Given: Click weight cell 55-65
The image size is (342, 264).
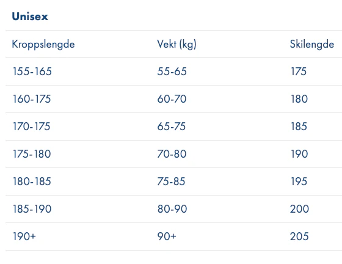Looking at the screenshot, I should tap(172, 71).
